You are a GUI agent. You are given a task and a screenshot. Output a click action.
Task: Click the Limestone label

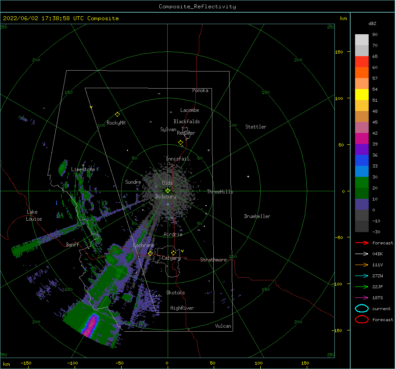83,169
